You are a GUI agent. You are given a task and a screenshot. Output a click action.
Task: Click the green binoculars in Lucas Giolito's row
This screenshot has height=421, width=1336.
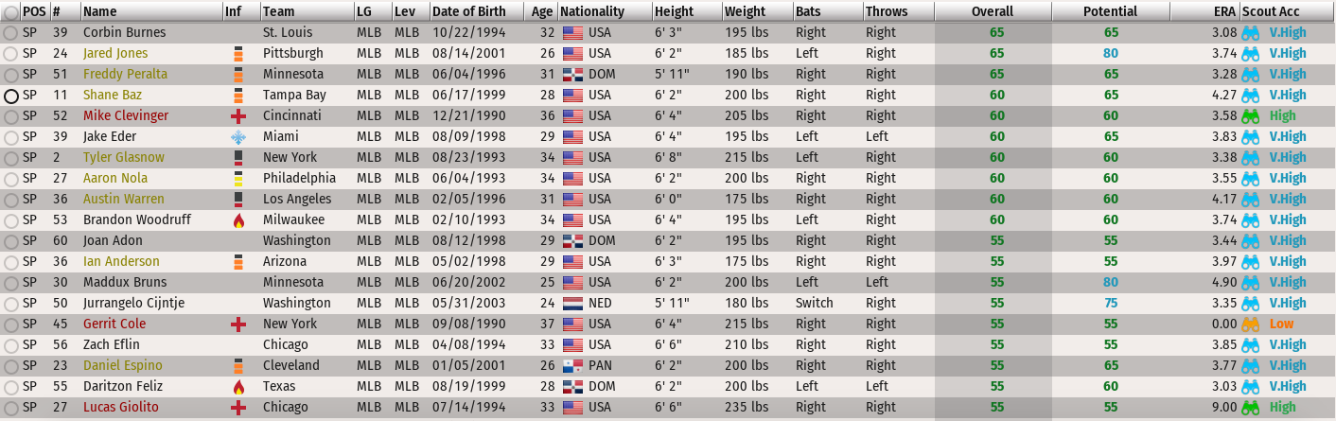click(1251, 407)
